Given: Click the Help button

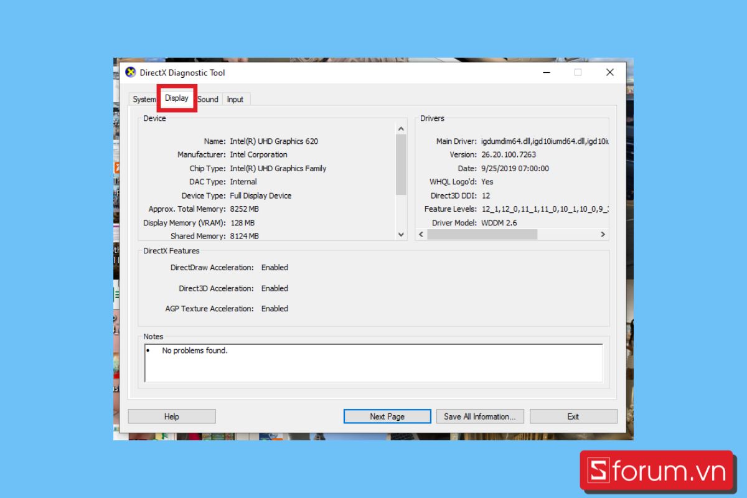Looking at the screenshot, I should 172,416.
